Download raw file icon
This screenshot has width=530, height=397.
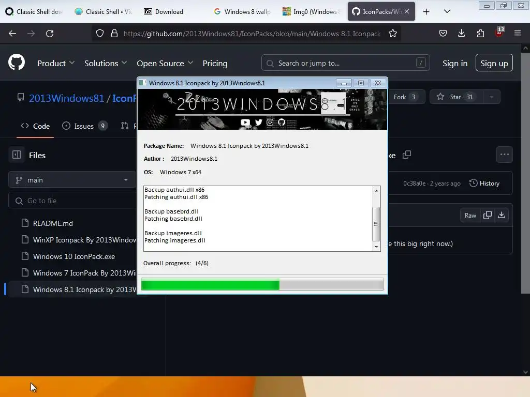pos(501,216)
